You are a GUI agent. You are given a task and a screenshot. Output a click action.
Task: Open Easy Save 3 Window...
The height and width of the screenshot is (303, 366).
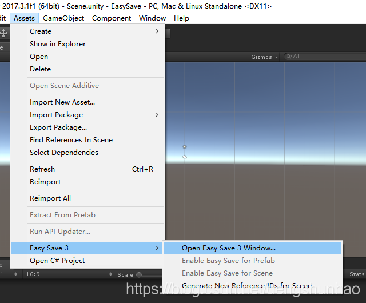click(253, 248)
